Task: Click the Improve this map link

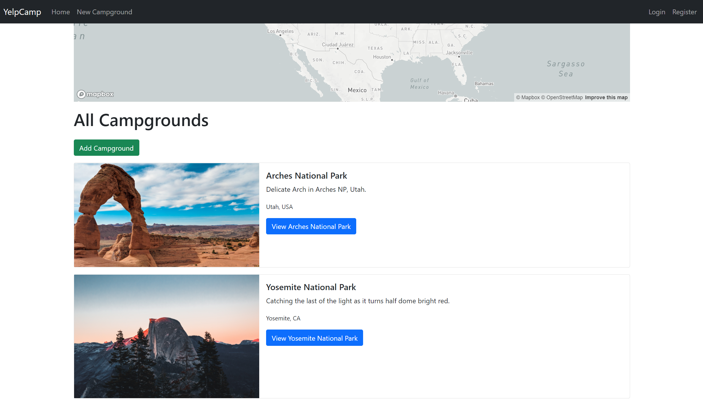Action: click(606, 97)
